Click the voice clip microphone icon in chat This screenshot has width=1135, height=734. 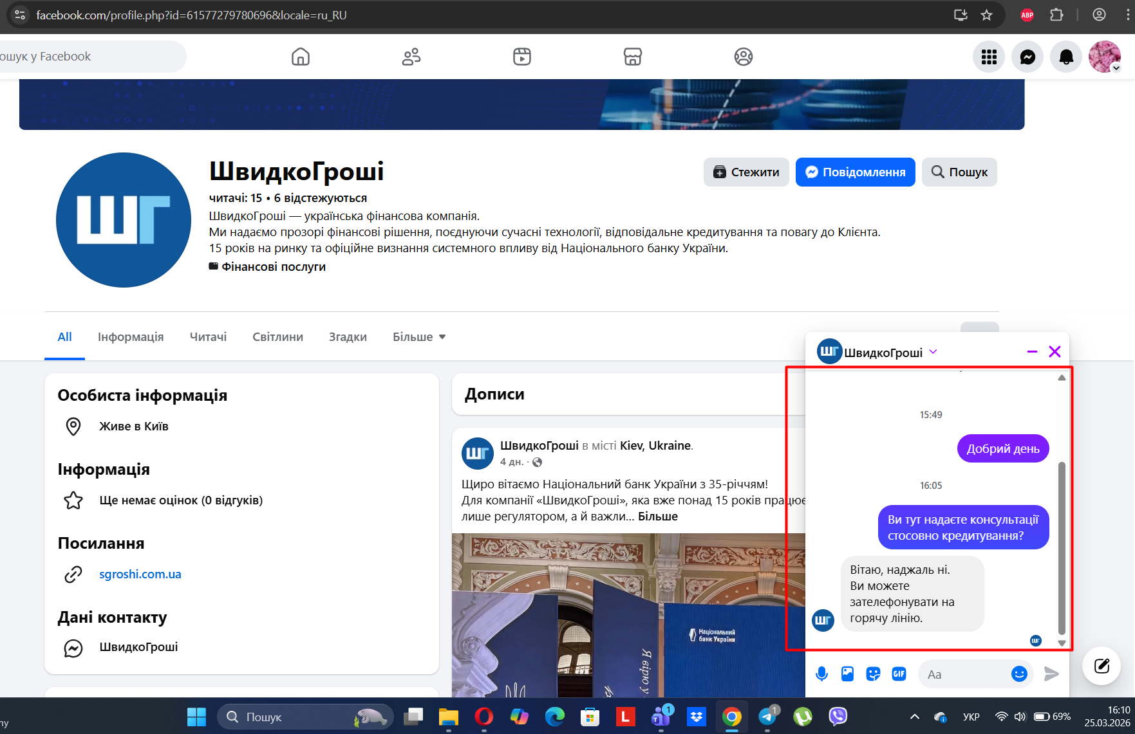[821, 674]
